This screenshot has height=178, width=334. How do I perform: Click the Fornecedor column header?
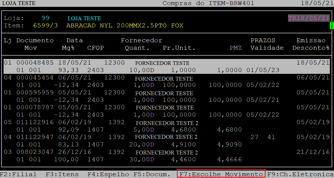click(x=141, y=40)
